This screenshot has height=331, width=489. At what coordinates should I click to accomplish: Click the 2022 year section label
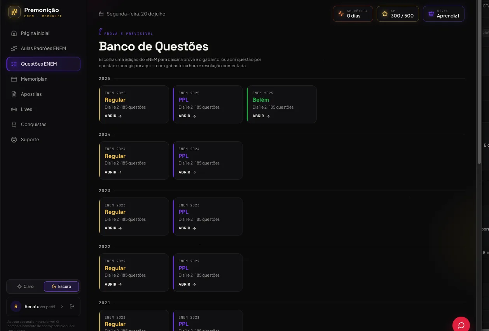coord(105,247)
